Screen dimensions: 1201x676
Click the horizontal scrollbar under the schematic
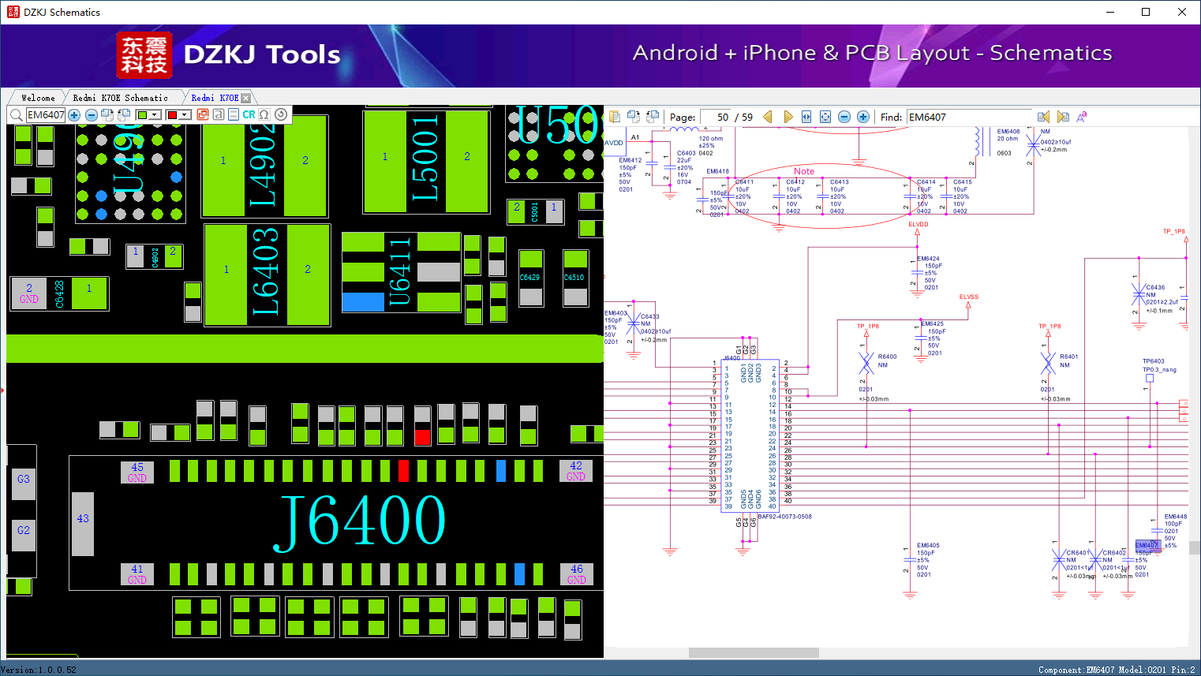(x=754, y=653)
